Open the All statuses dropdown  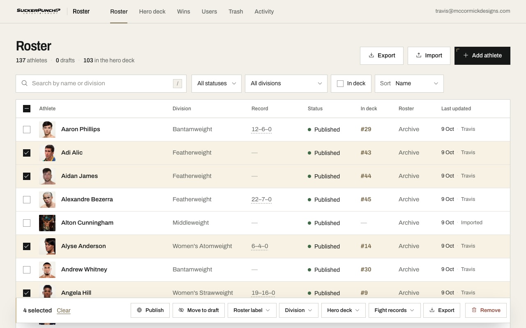[217, 84]
